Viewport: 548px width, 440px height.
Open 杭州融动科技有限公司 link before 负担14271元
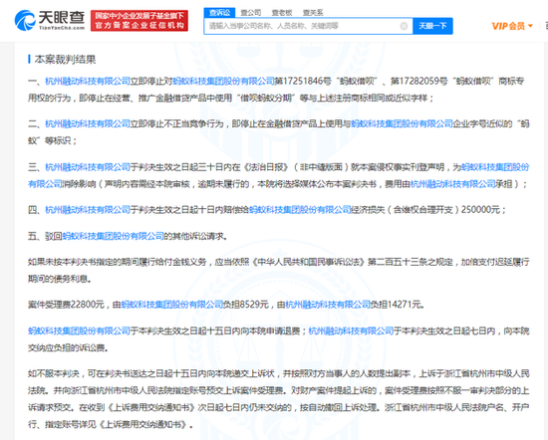pos(328,305)
